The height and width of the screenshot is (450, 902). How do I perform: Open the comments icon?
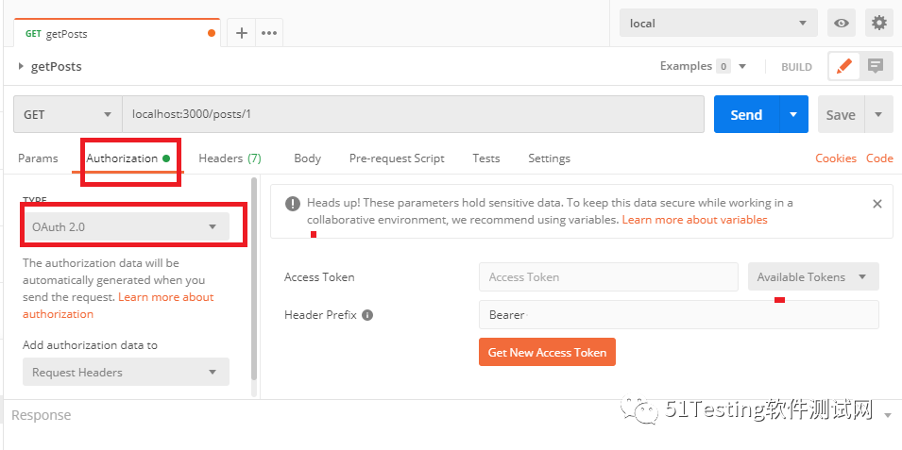click(876, 66)
